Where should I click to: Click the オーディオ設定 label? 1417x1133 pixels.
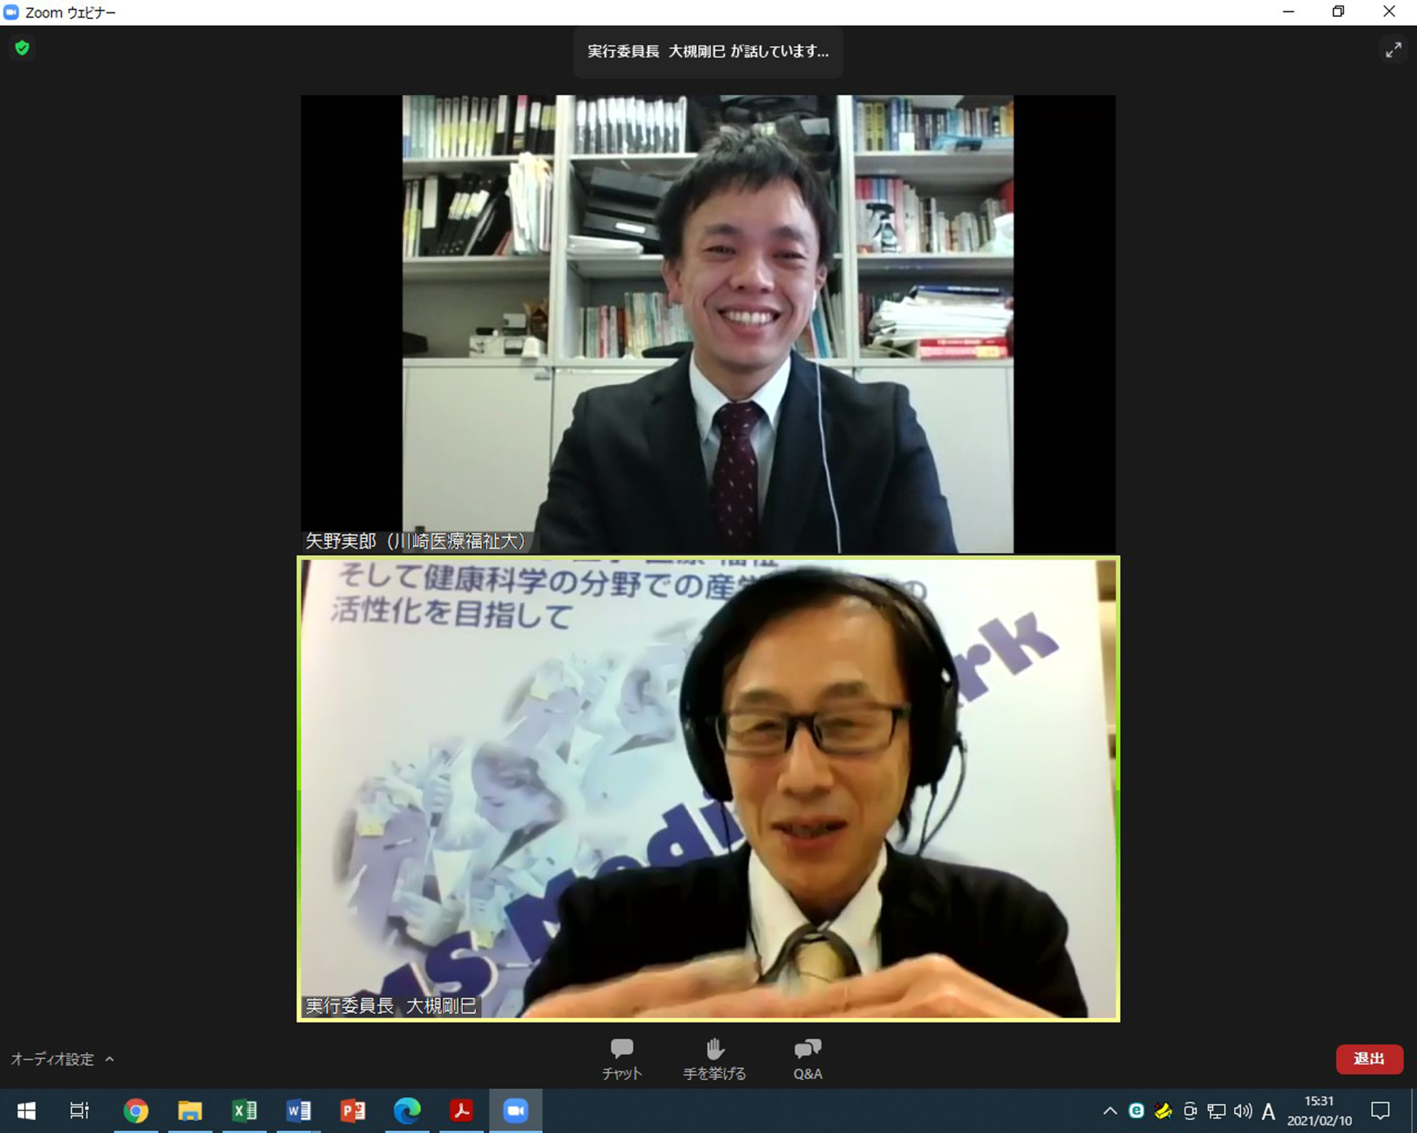pos(52,1059)
